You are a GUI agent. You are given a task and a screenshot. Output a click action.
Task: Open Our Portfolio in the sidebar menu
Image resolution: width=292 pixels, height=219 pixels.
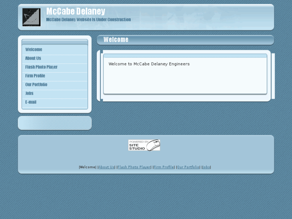pyautogui.click(x=36, y=85)
